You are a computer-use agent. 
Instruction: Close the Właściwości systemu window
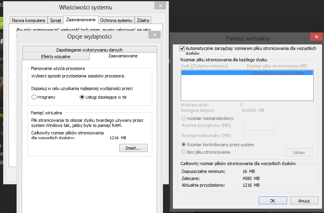[160, 6]
